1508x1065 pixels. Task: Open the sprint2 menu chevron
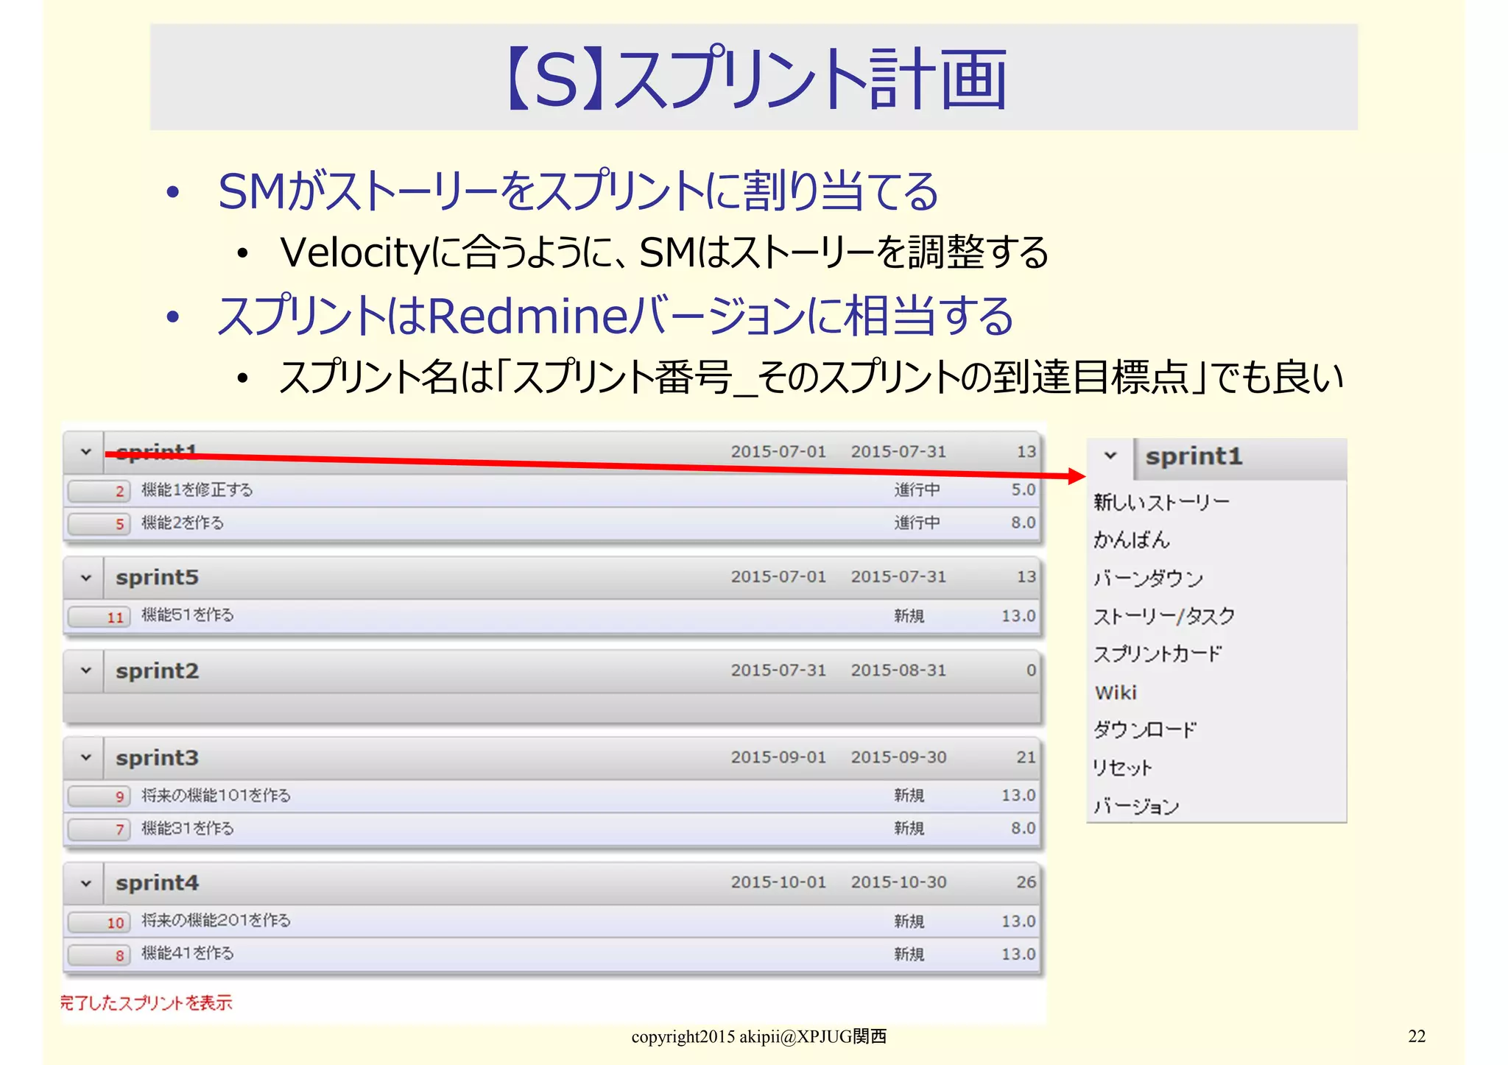click(x=85, y=671)
